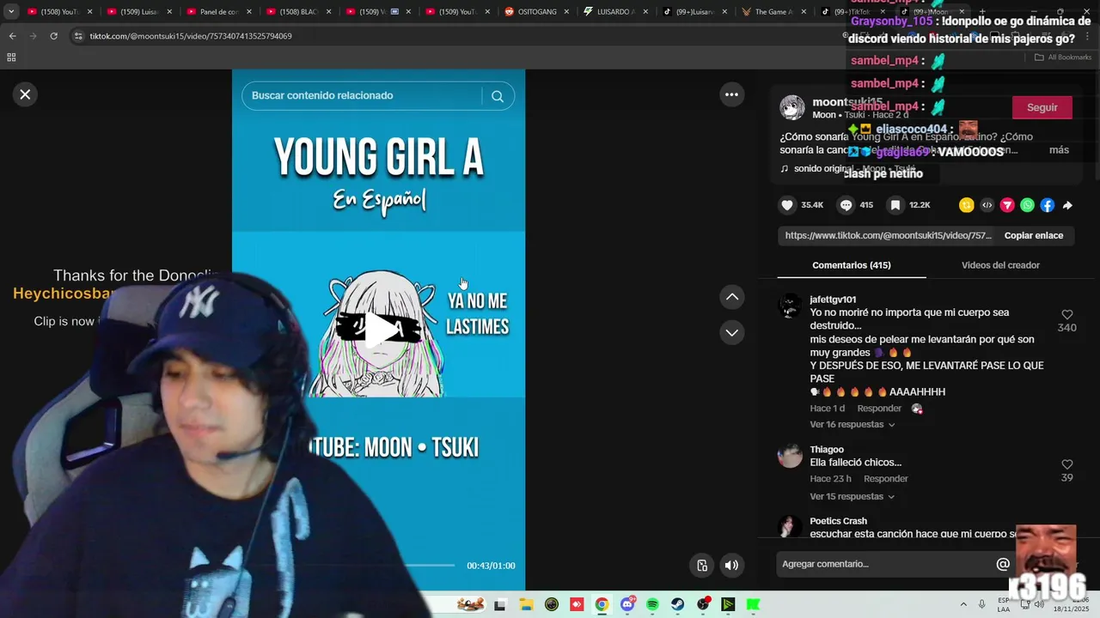
Task: Get embed code icon
Action: pos(987,205)
